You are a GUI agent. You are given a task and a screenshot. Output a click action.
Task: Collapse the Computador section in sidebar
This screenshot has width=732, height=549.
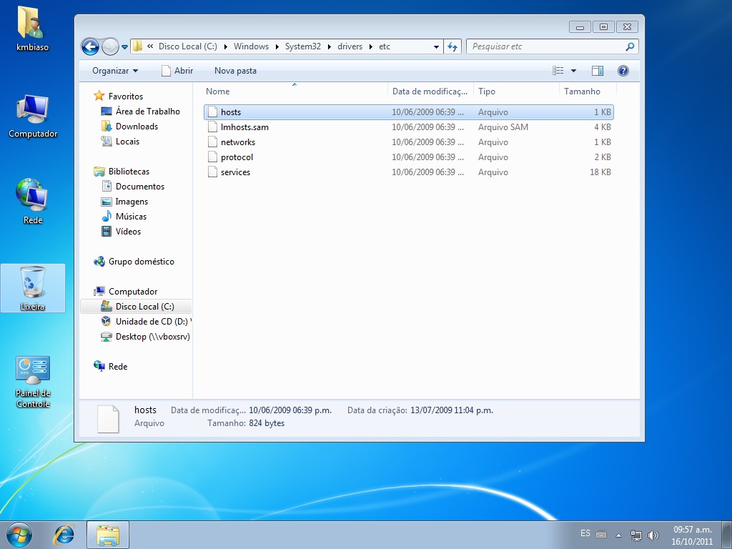tap(99, 291)
